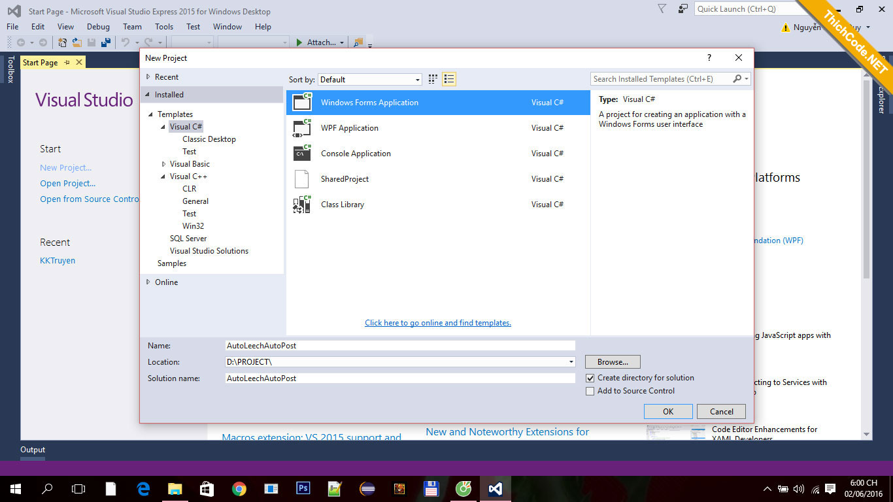Click inside the project Name field
893x502 pixels.
click(400, 345)
